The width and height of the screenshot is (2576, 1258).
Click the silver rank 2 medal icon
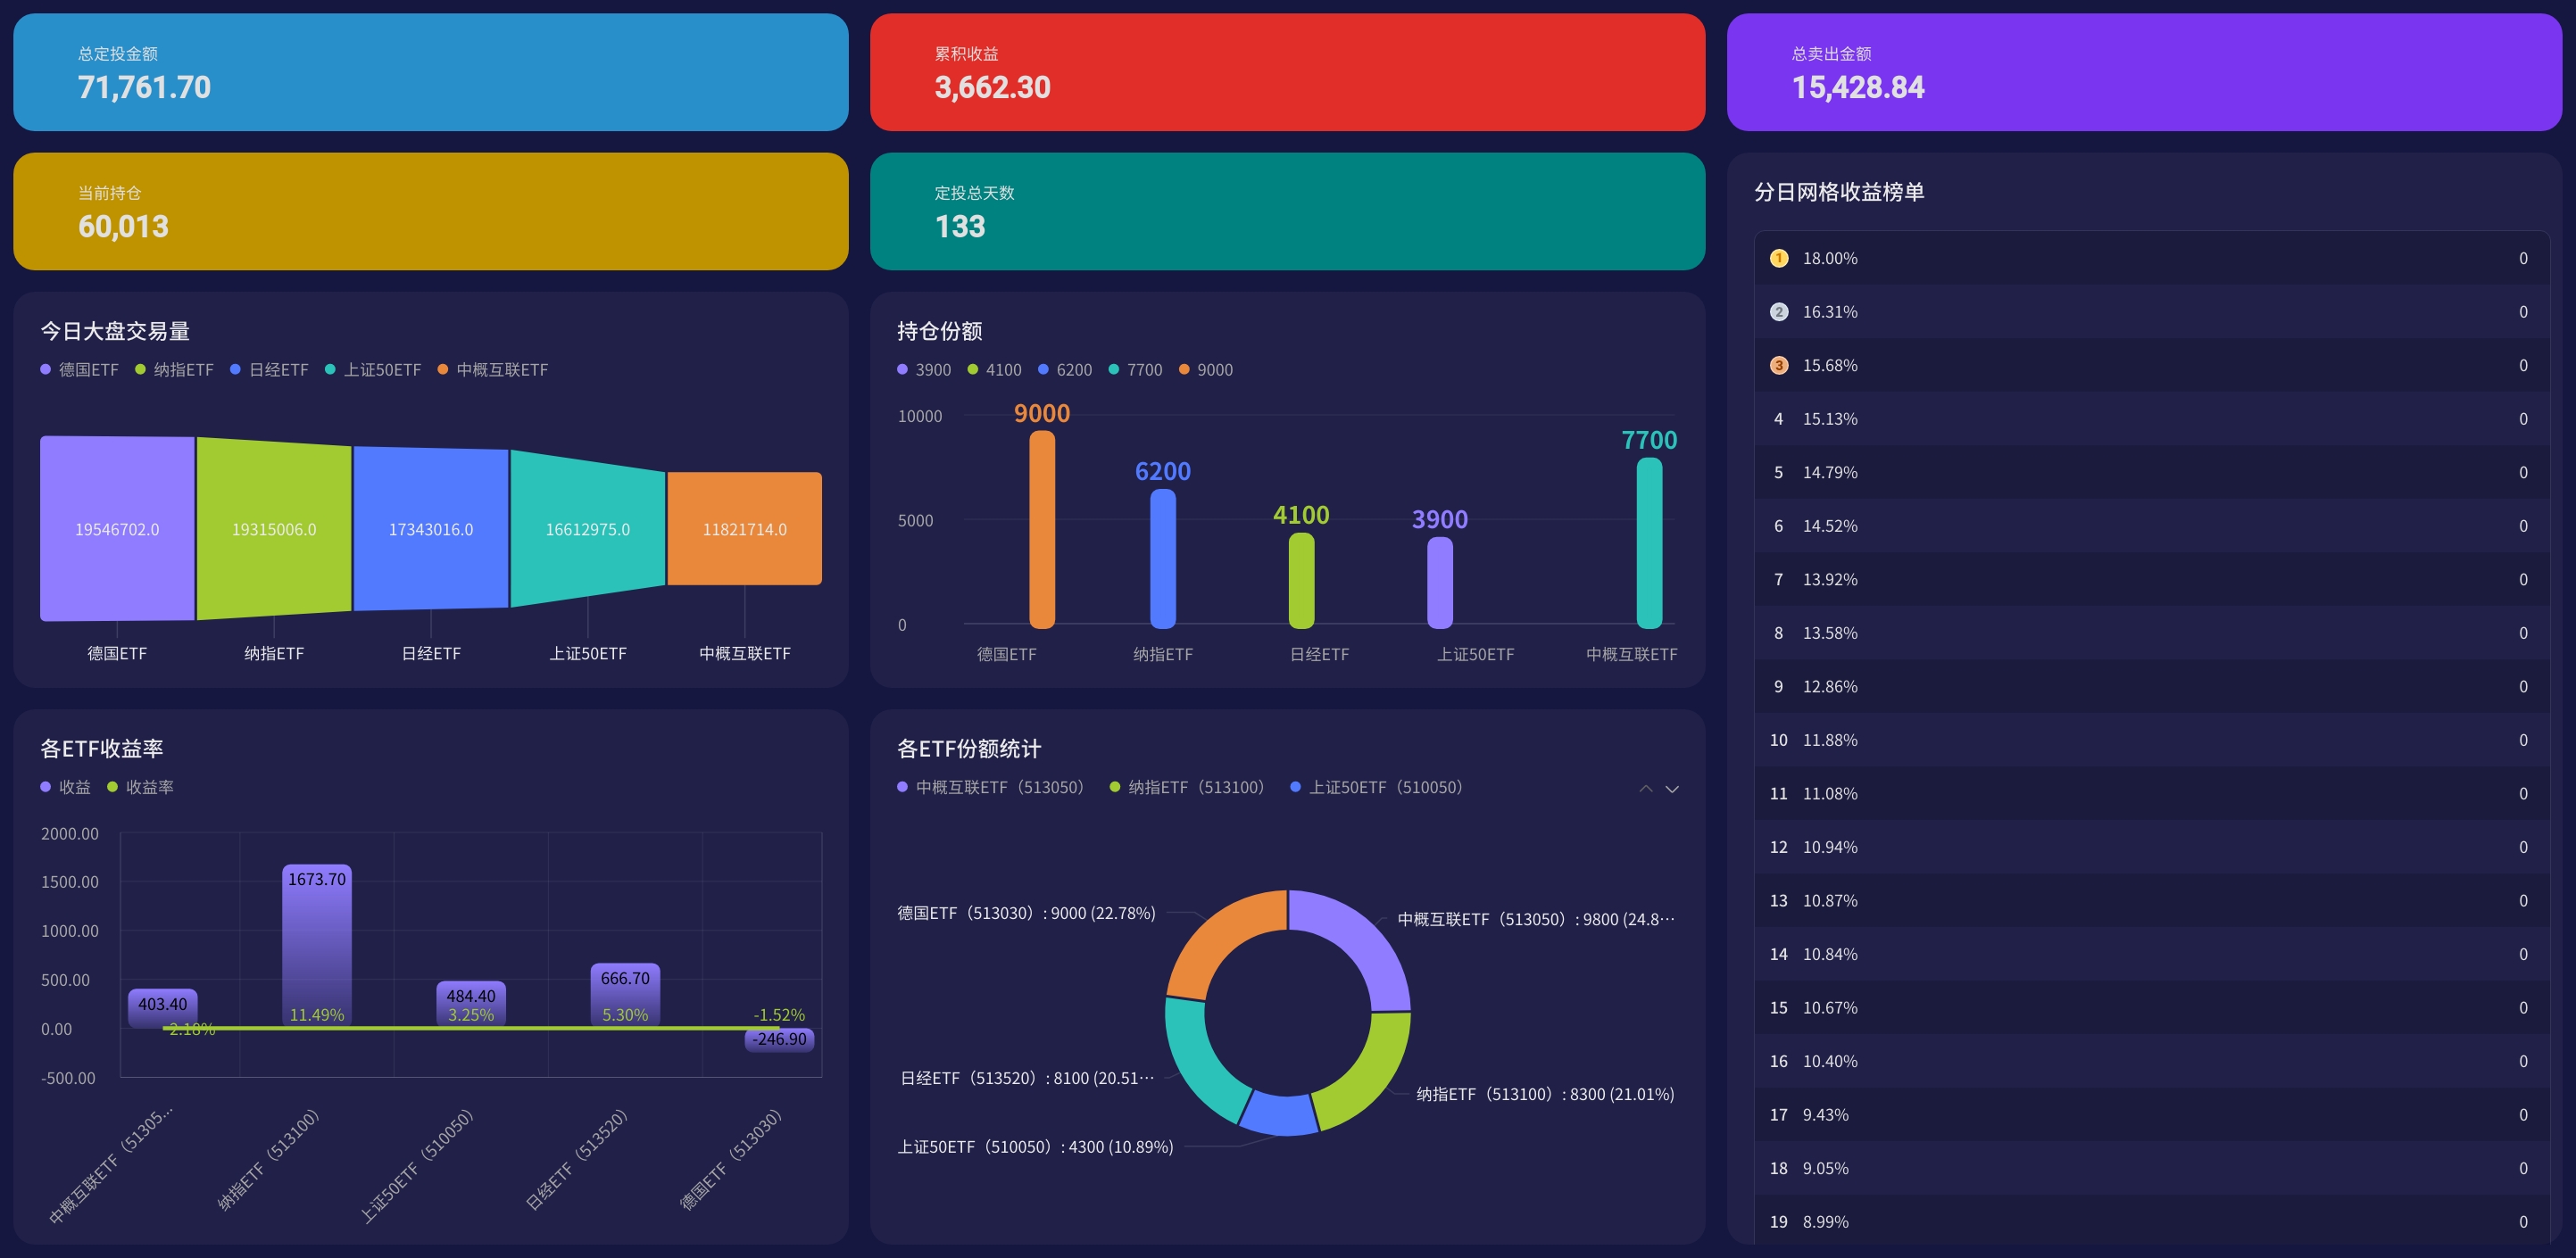click(x=1779, y=311)
